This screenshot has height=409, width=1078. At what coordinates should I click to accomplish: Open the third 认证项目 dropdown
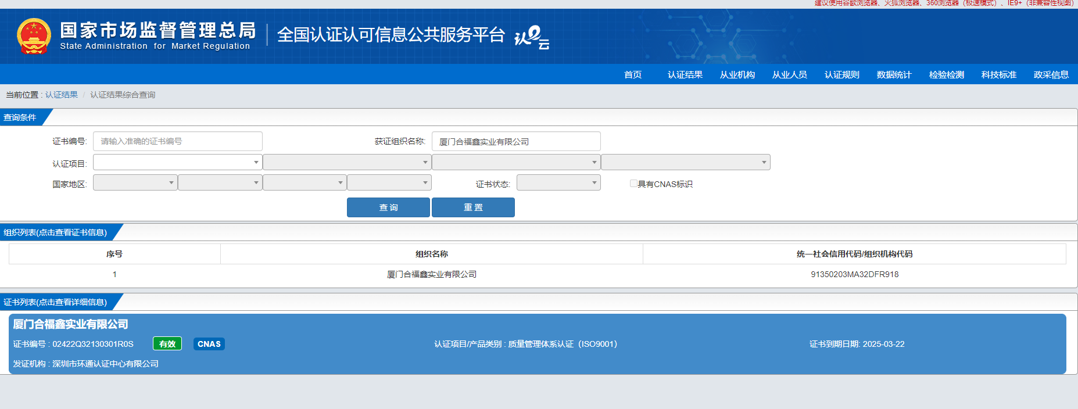[516, 162]
